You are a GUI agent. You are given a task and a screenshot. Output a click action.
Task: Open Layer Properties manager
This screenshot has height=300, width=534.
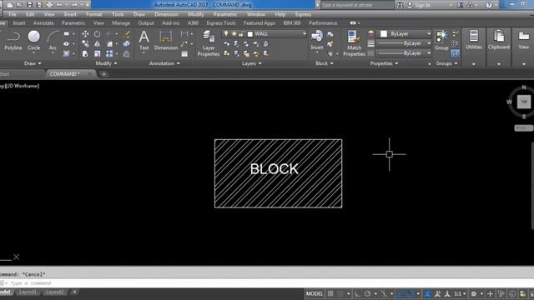(209, 43)
